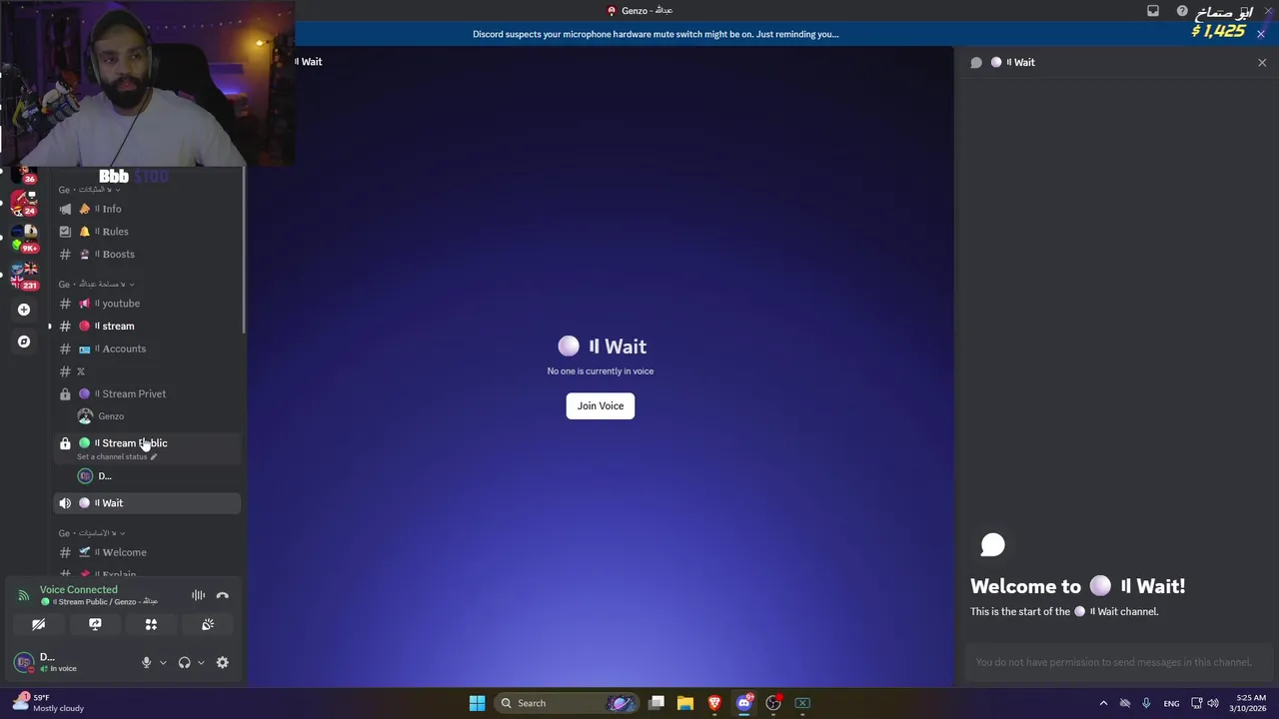
Task: Open noise suppression waveform icon
Action: tap(198, 595)
